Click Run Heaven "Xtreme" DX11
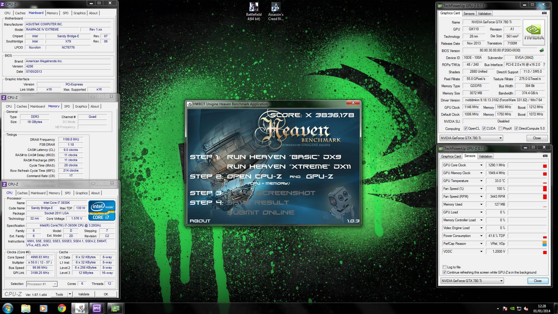Image resolution: width=558 pixels, height=314 pixels. (289, 167)
